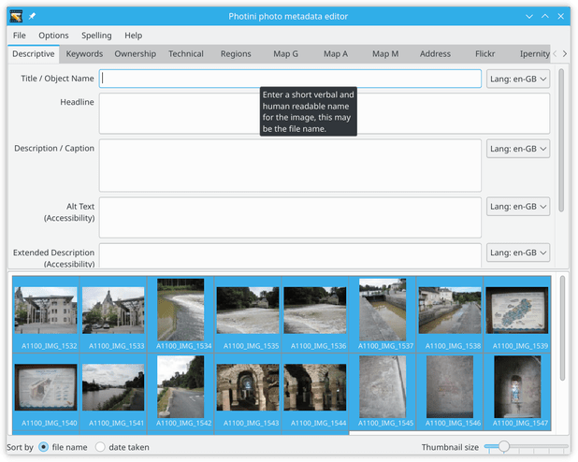Click in the Description / Caption text area
Screen dimensions: 578x462
click(x=290, y=166)
